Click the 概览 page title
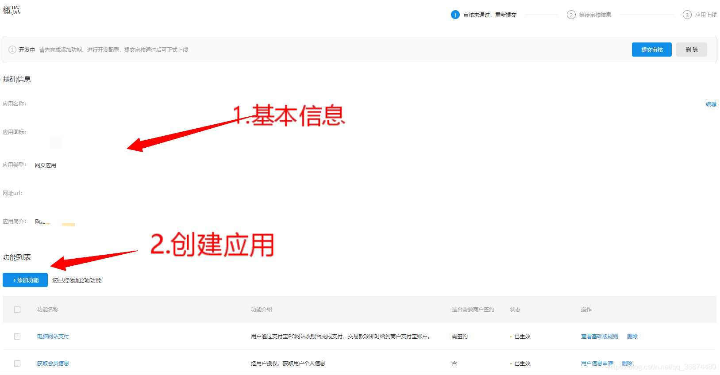This screenshot has height=375, width=720. [x=12, y=10]
